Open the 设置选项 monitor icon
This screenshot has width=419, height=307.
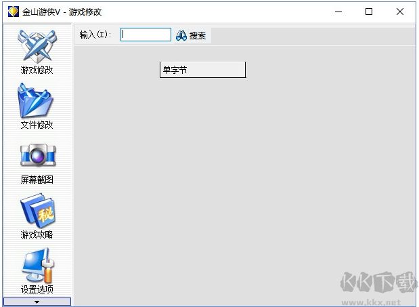click(37, 266)
